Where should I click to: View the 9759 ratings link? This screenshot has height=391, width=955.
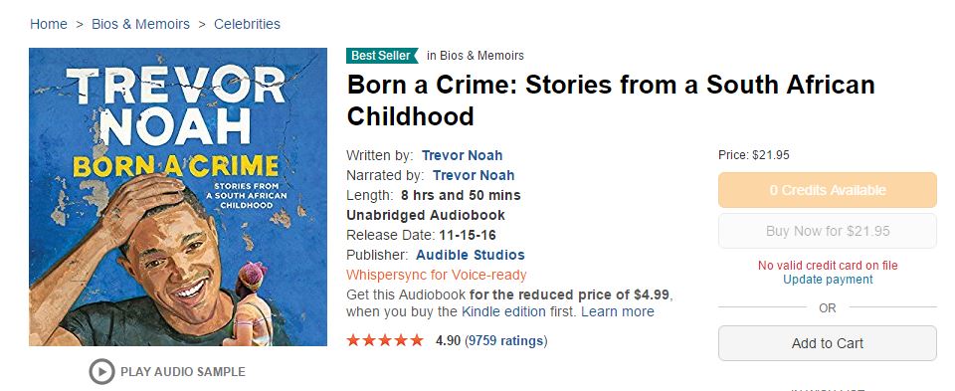click(x=506, y=341)
